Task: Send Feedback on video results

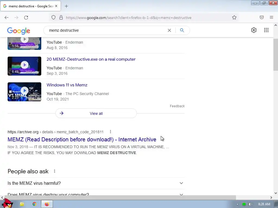Action: pos(177,106)
